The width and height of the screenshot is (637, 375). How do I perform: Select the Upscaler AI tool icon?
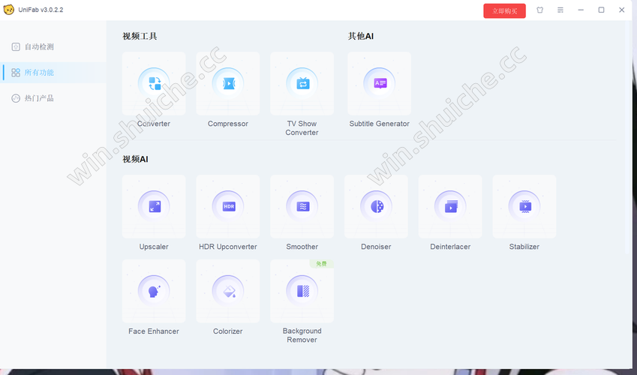point(154,206)
